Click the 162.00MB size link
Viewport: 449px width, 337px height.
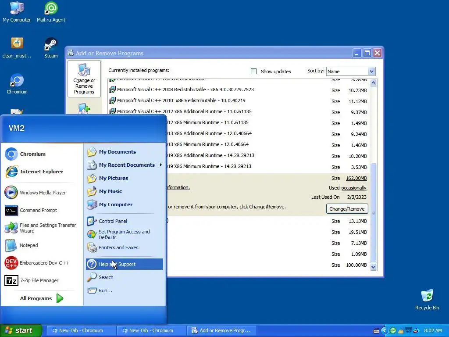356,178
